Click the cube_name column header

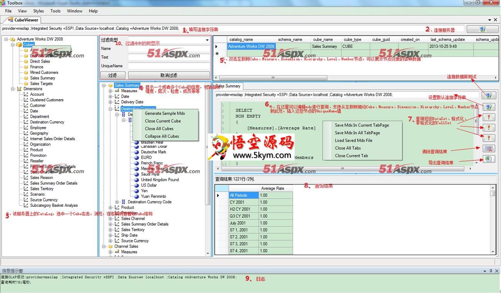[326, 39]
